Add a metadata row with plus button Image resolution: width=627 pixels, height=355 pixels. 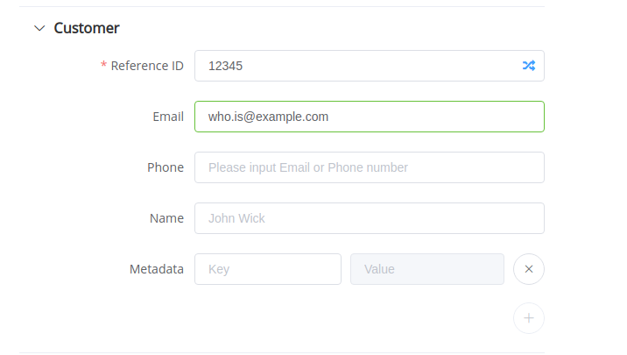(x=529, y=318)
